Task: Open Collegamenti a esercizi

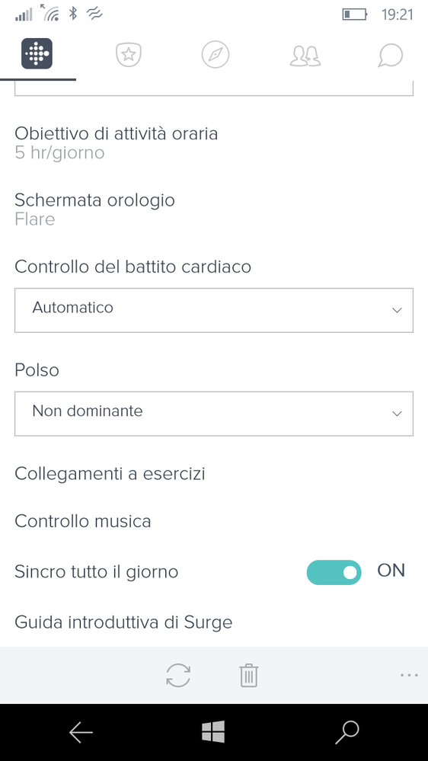Action: coord(110,474)
